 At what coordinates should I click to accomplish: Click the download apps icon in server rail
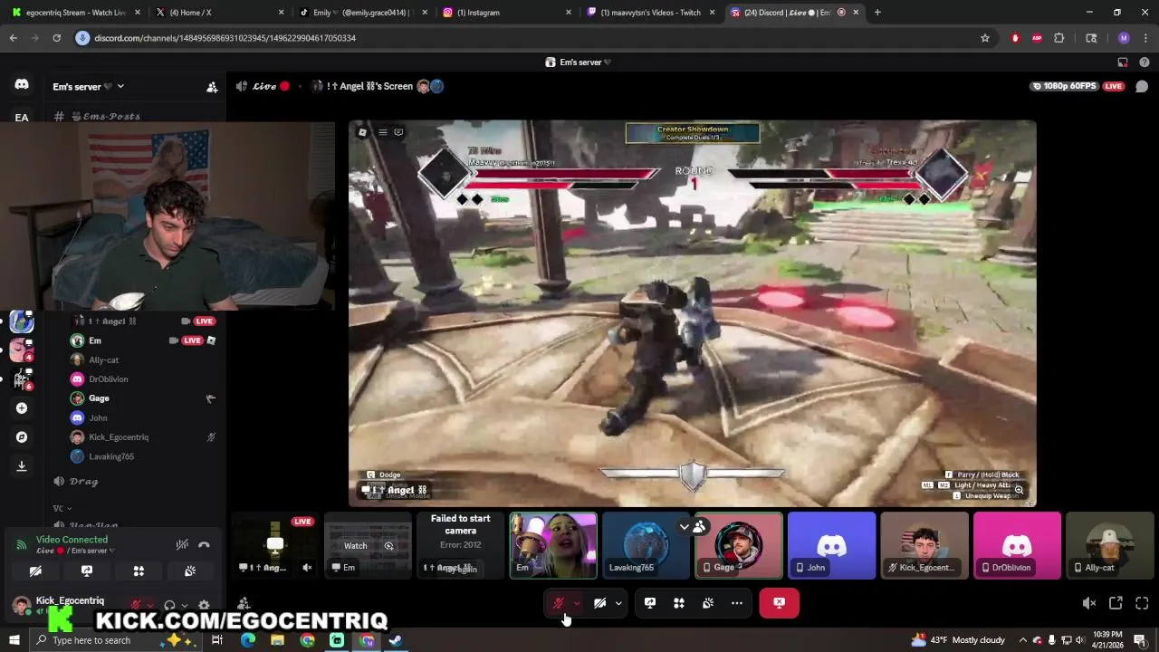click(x=22, y=465)
